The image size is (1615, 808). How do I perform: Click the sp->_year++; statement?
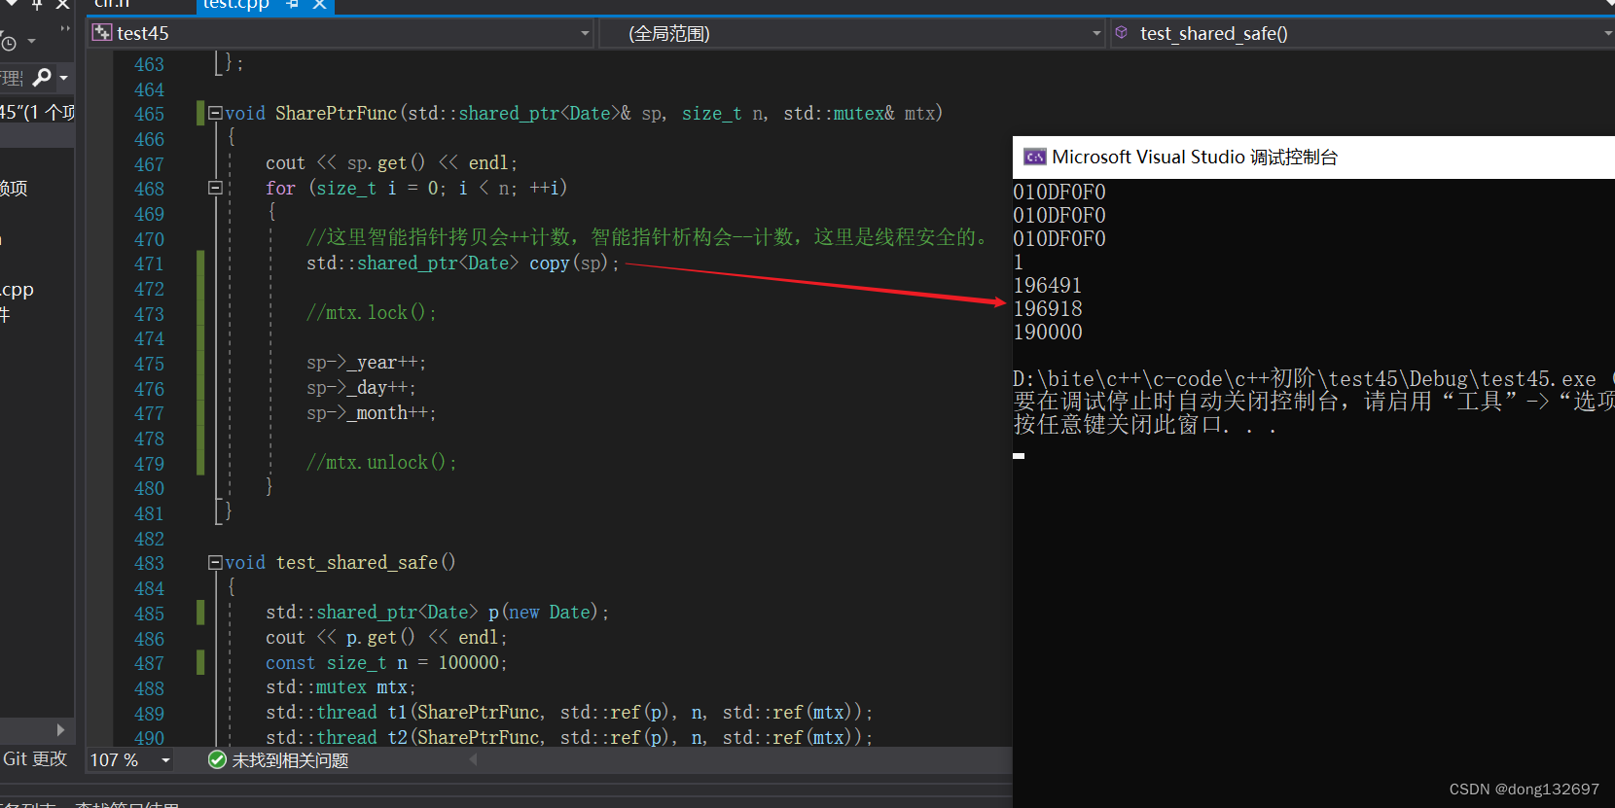tap(366, 362)
